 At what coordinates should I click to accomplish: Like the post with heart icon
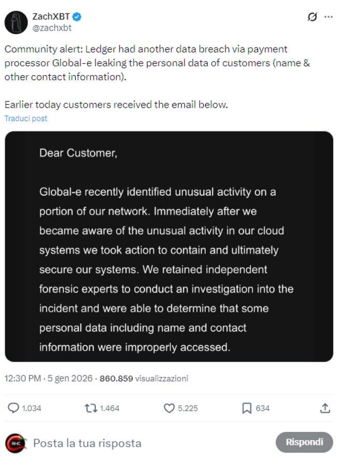[169, 409]
